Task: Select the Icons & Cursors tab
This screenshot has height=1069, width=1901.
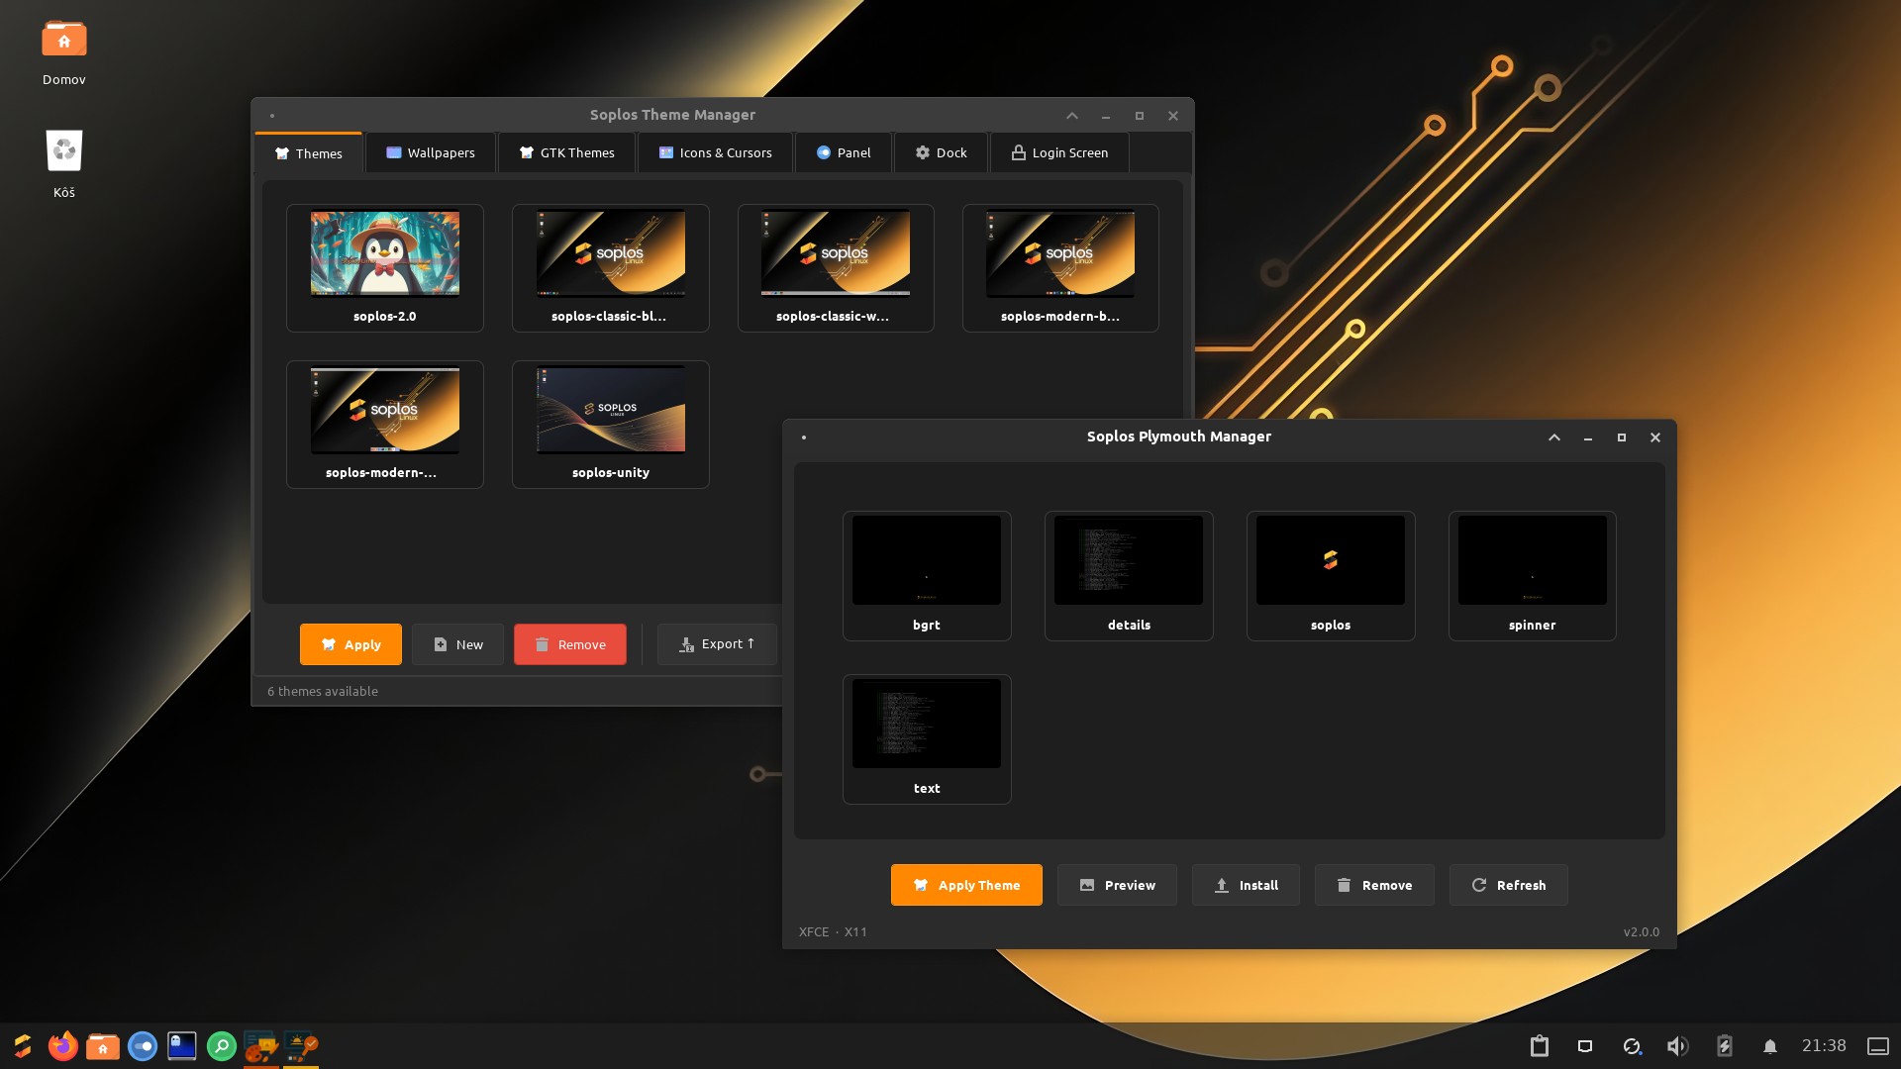Action: coord(716,152)
